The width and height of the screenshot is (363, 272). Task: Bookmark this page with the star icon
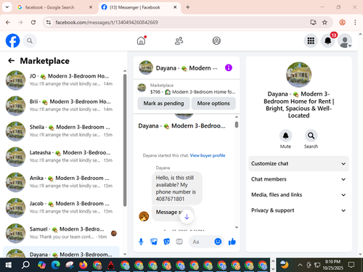coord(325,22)
